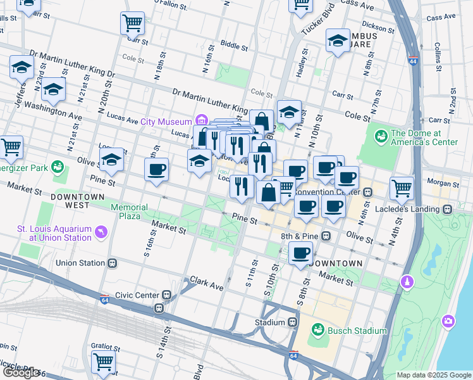Click St. Louis Aquarium dolphin pin

(x=101, y=232)
